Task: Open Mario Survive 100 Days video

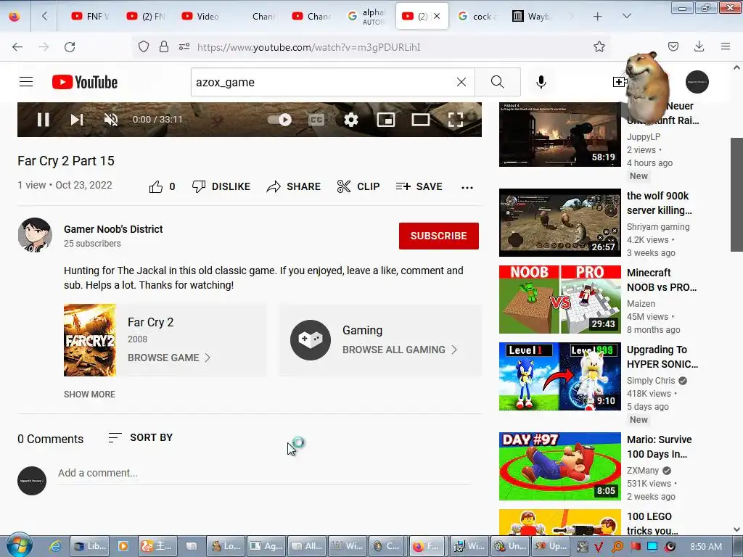Action: [559, 466]
